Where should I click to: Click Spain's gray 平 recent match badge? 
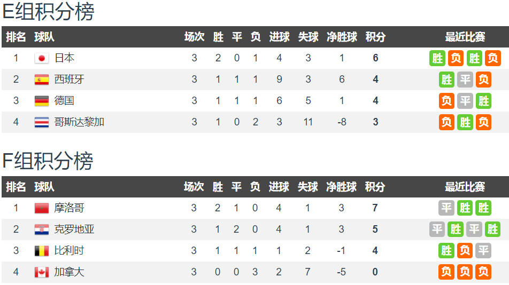[x=465, y=80]
